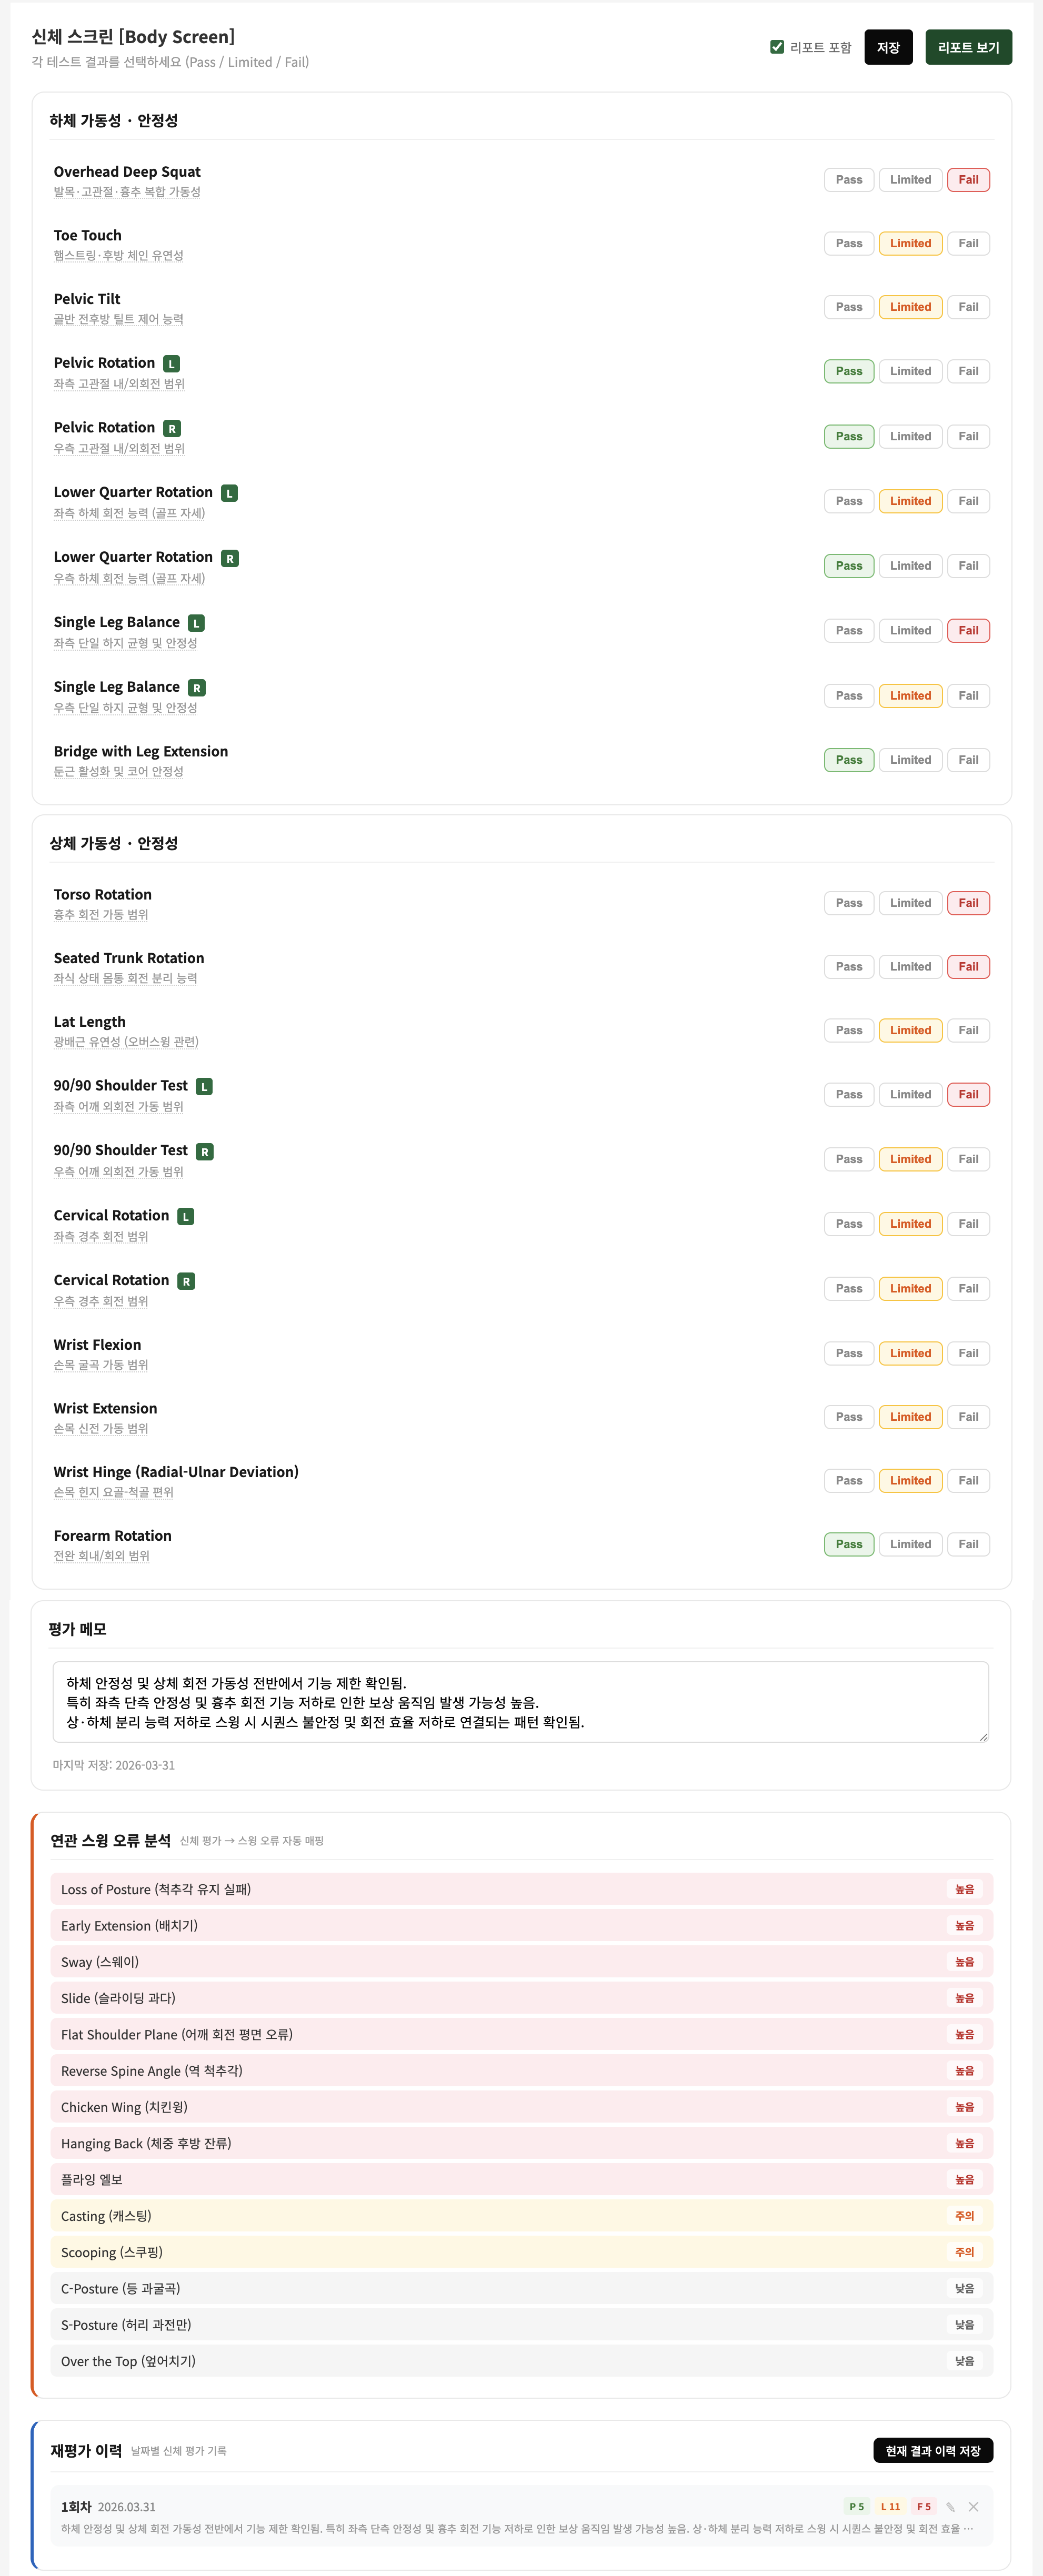Mark Bridge with Leg Extension as Fail
1043x2576 pixels.
(967, 759)
